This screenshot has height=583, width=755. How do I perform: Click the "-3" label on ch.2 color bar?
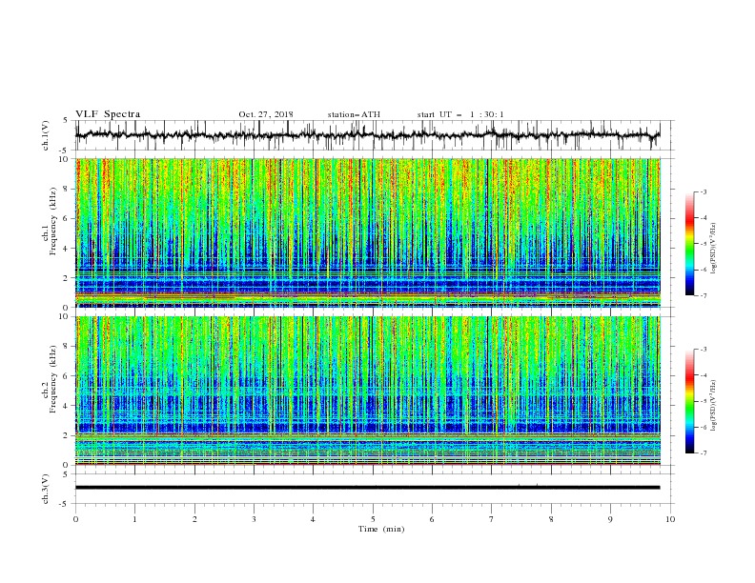pyautogui.click(x=704, y=350)
